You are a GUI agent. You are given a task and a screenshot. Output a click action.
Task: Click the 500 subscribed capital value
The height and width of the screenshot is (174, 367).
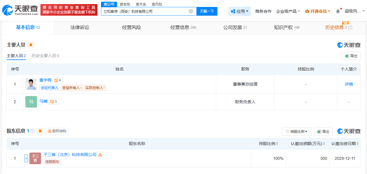coord(324,158)
